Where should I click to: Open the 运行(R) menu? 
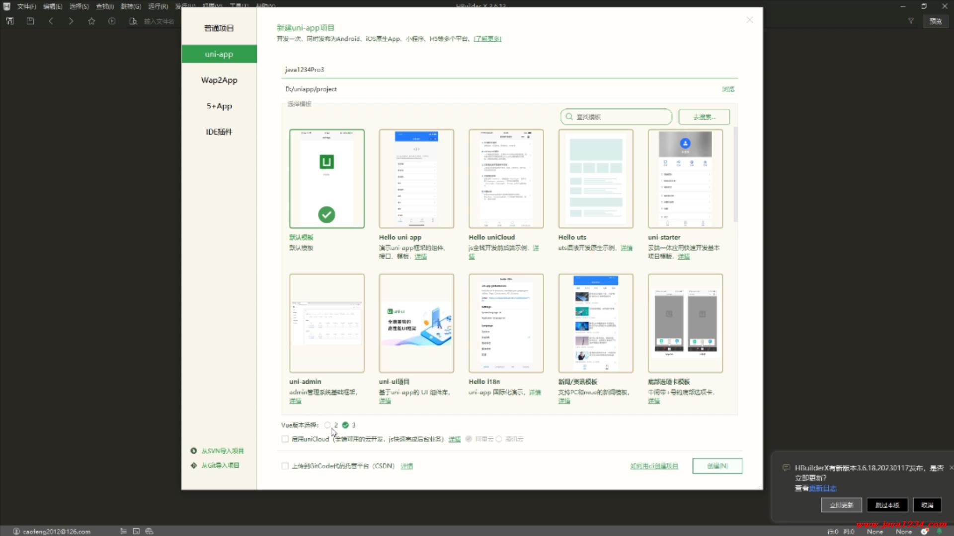pos(158,6)
